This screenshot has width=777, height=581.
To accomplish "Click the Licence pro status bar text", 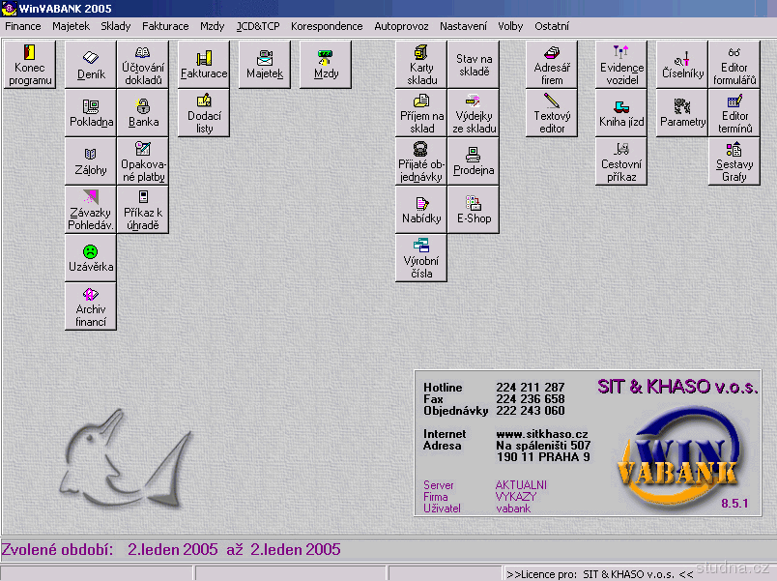I will (x=599, y=574).
